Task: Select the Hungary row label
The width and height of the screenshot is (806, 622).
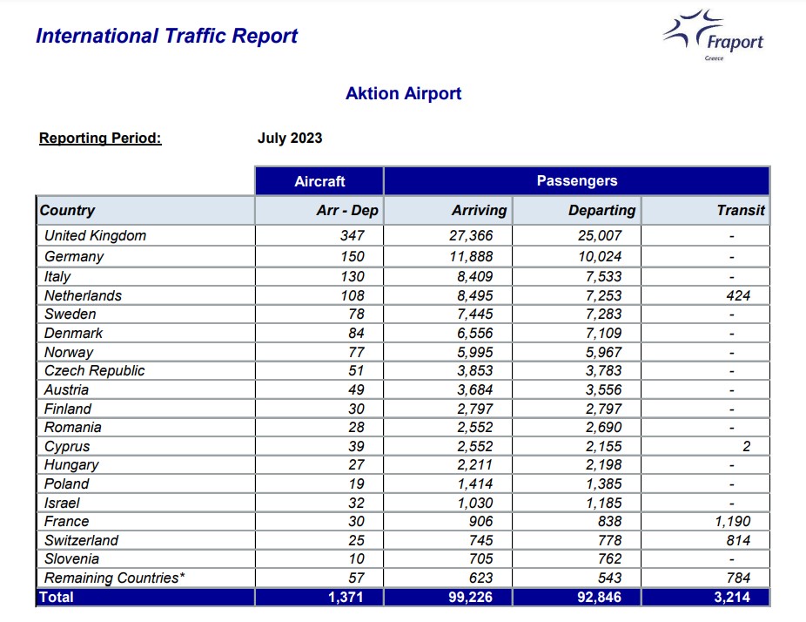Action: [71, 465]
